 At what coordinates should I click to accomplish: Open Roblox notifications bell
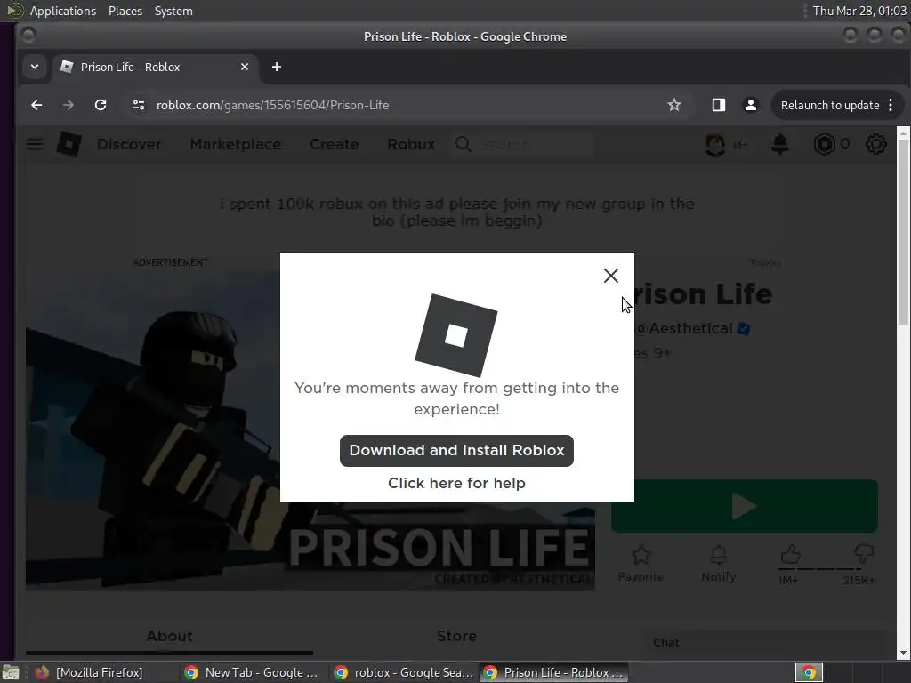tap(779, 144)
